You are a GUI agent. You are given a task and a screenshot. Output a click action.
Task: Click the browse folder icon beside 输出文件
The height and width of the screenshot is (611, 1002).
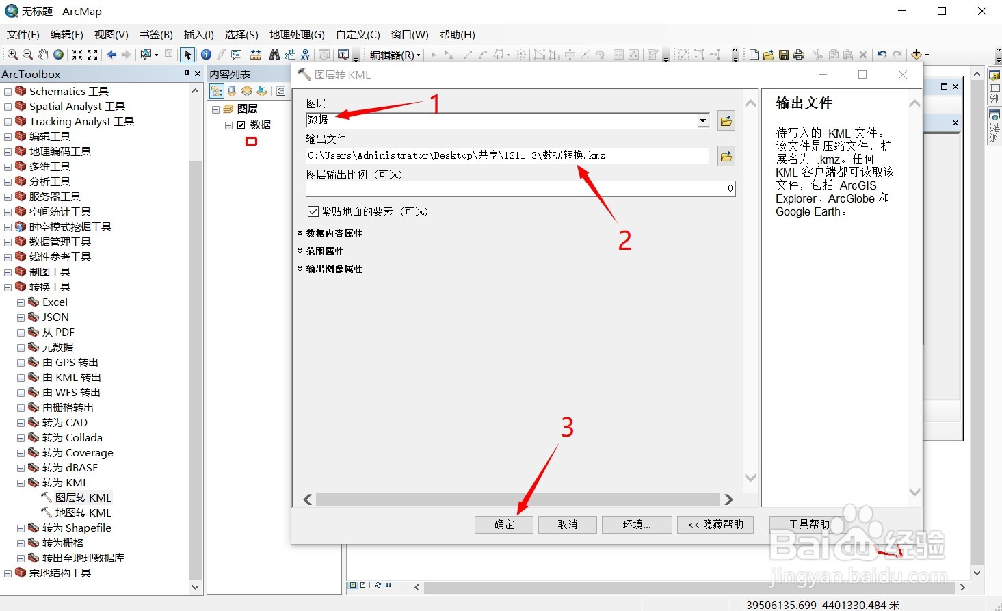726,155
